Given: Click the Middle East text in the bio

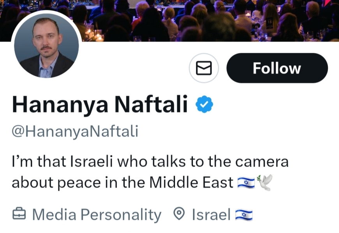Looking at the screenshot, I should [191, 182].
